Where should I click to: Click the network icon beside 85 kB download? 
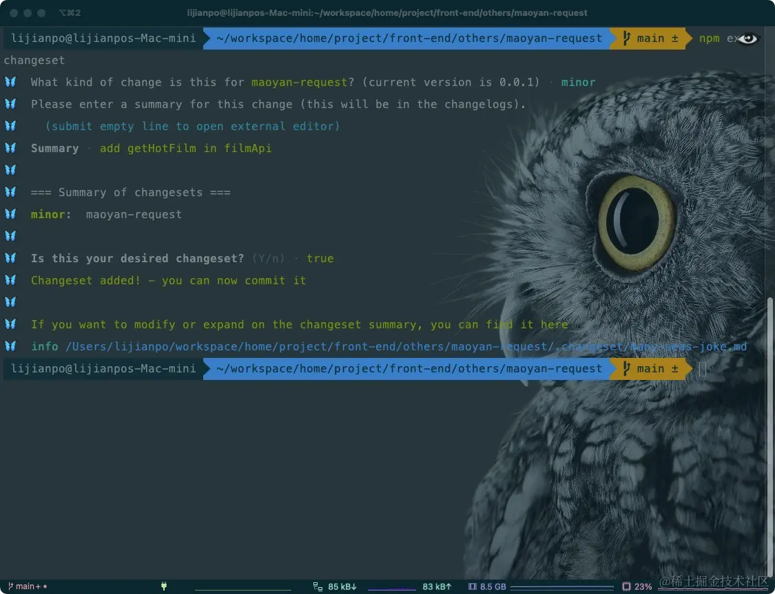pyautogui.click(x=318, y=586)
